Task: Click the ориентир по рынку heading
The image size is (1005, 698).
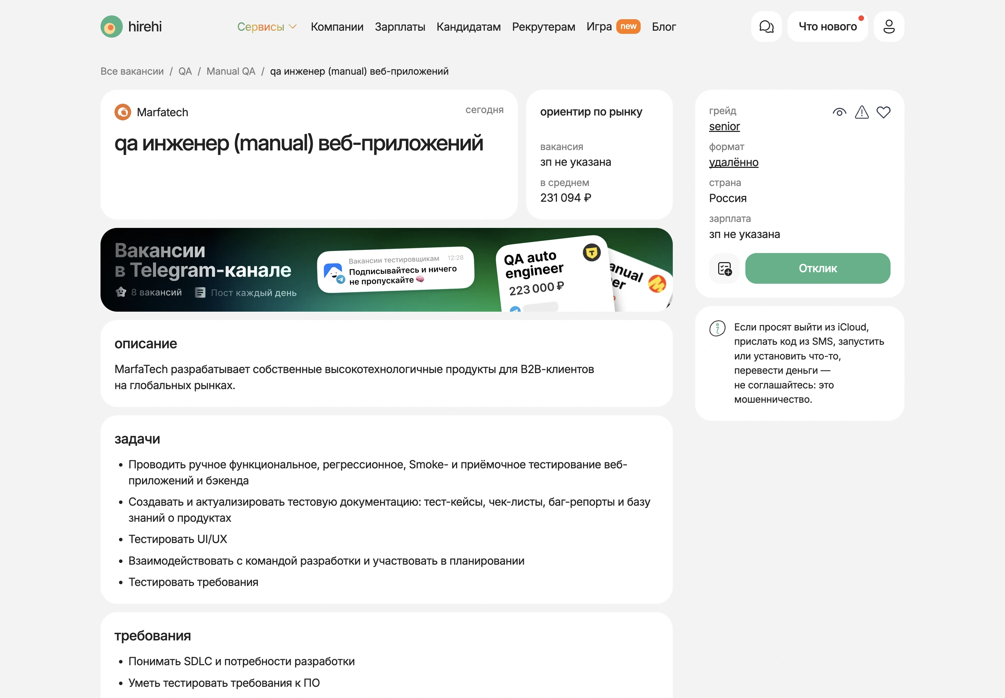Action: pyautogui.click(x=591, y=112)
